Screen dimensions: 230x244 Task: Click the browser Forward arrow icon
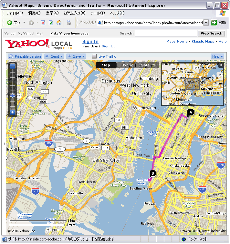[31, 23]
